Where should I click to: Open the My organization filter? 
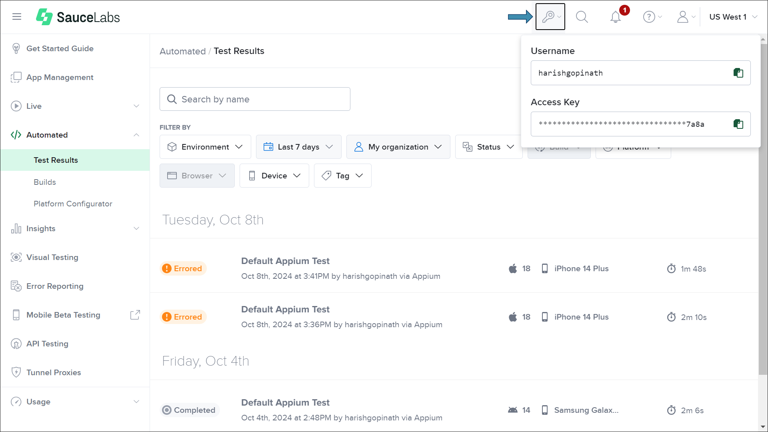point(398,147)
